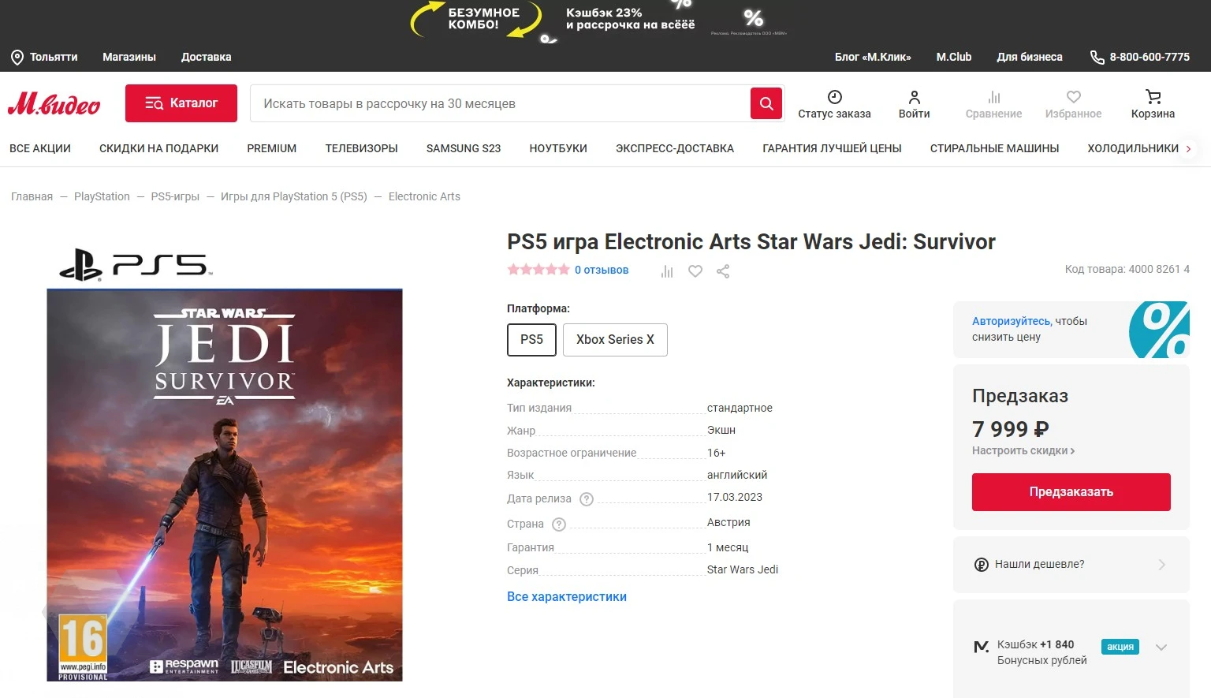Open M.Club link
The height and width of the screenshot is (698, 1211).
pyautogui.click(x=954, y=57)
